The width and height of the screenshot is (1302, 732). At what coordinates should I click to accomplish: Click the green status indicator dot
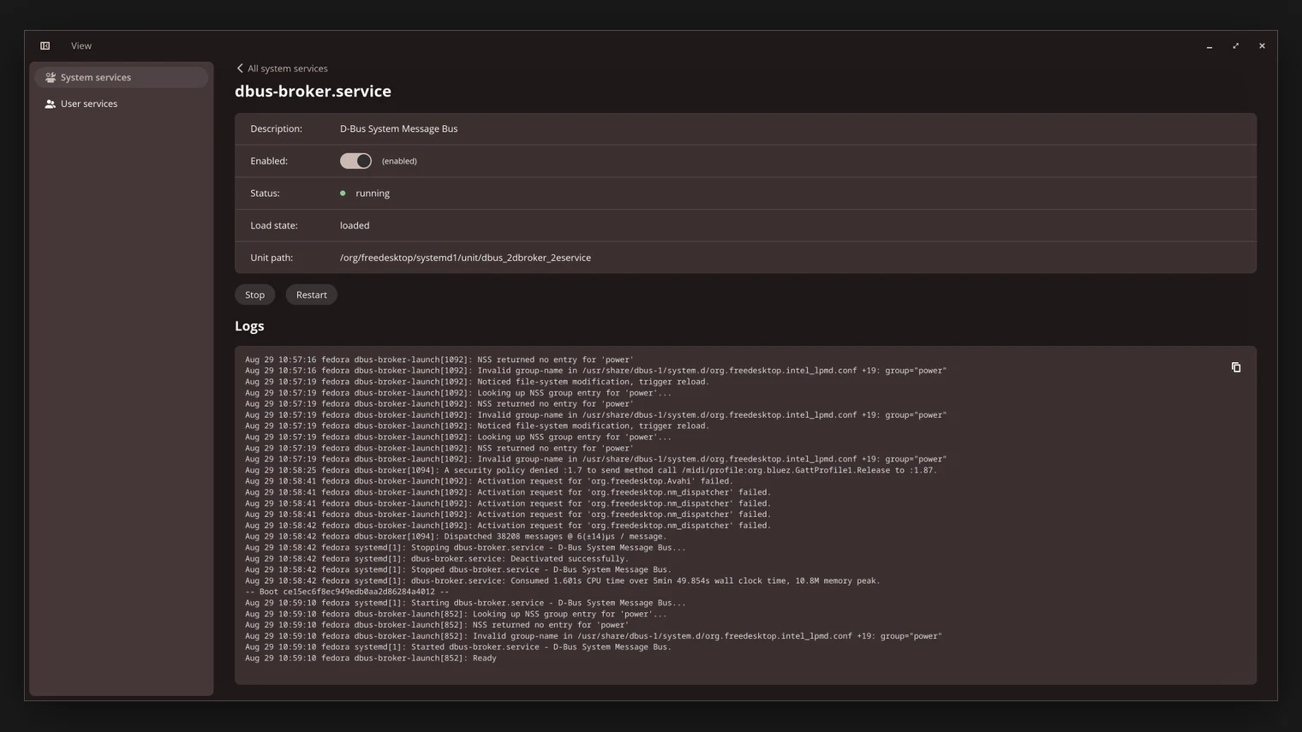click(x=343, y=193)
